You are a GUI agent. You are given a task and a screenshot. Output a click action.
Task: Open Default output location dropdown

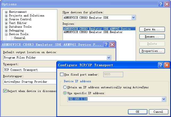(x=109, y=58)
